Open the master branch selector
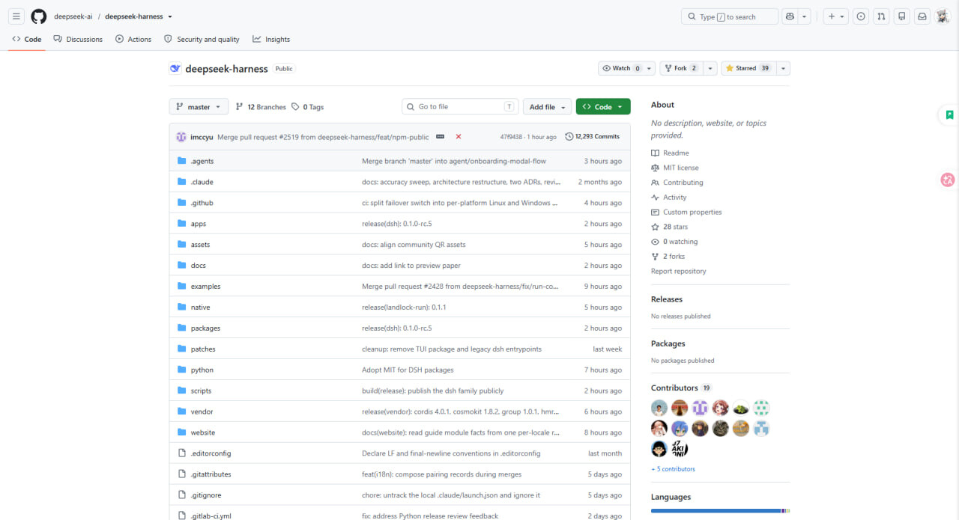The height and width of the screenshot is (520, 959). point(199,107)
